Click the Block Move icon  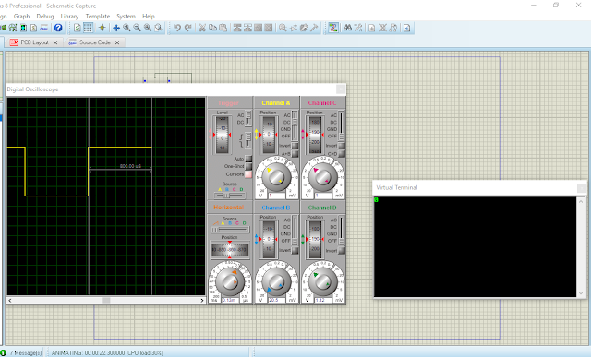247,28
